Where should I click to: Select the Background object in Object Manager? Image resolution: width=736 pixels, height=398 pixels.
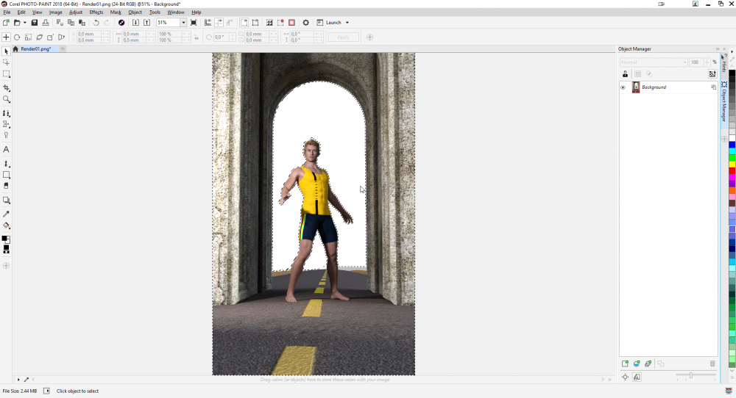coord(654,87)
